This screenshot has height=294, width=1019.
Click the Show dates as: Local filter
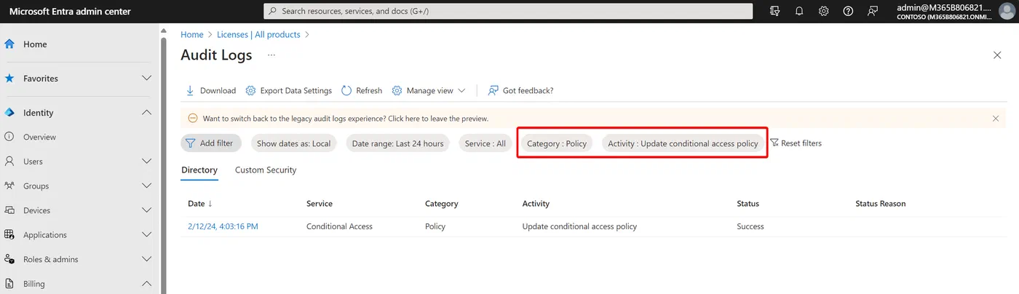[x=294, y=143]
